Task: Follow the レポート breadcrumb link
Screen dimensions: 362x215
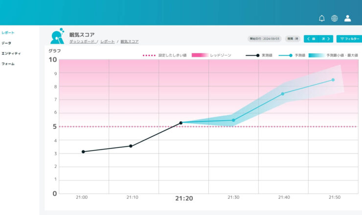Action: tap(108, 42)
